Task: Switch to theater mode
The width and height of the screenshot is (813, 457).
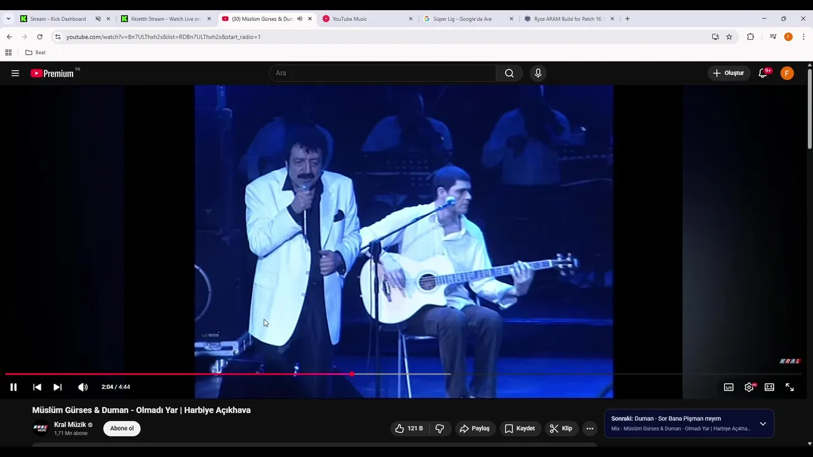Action: point(769,387)
